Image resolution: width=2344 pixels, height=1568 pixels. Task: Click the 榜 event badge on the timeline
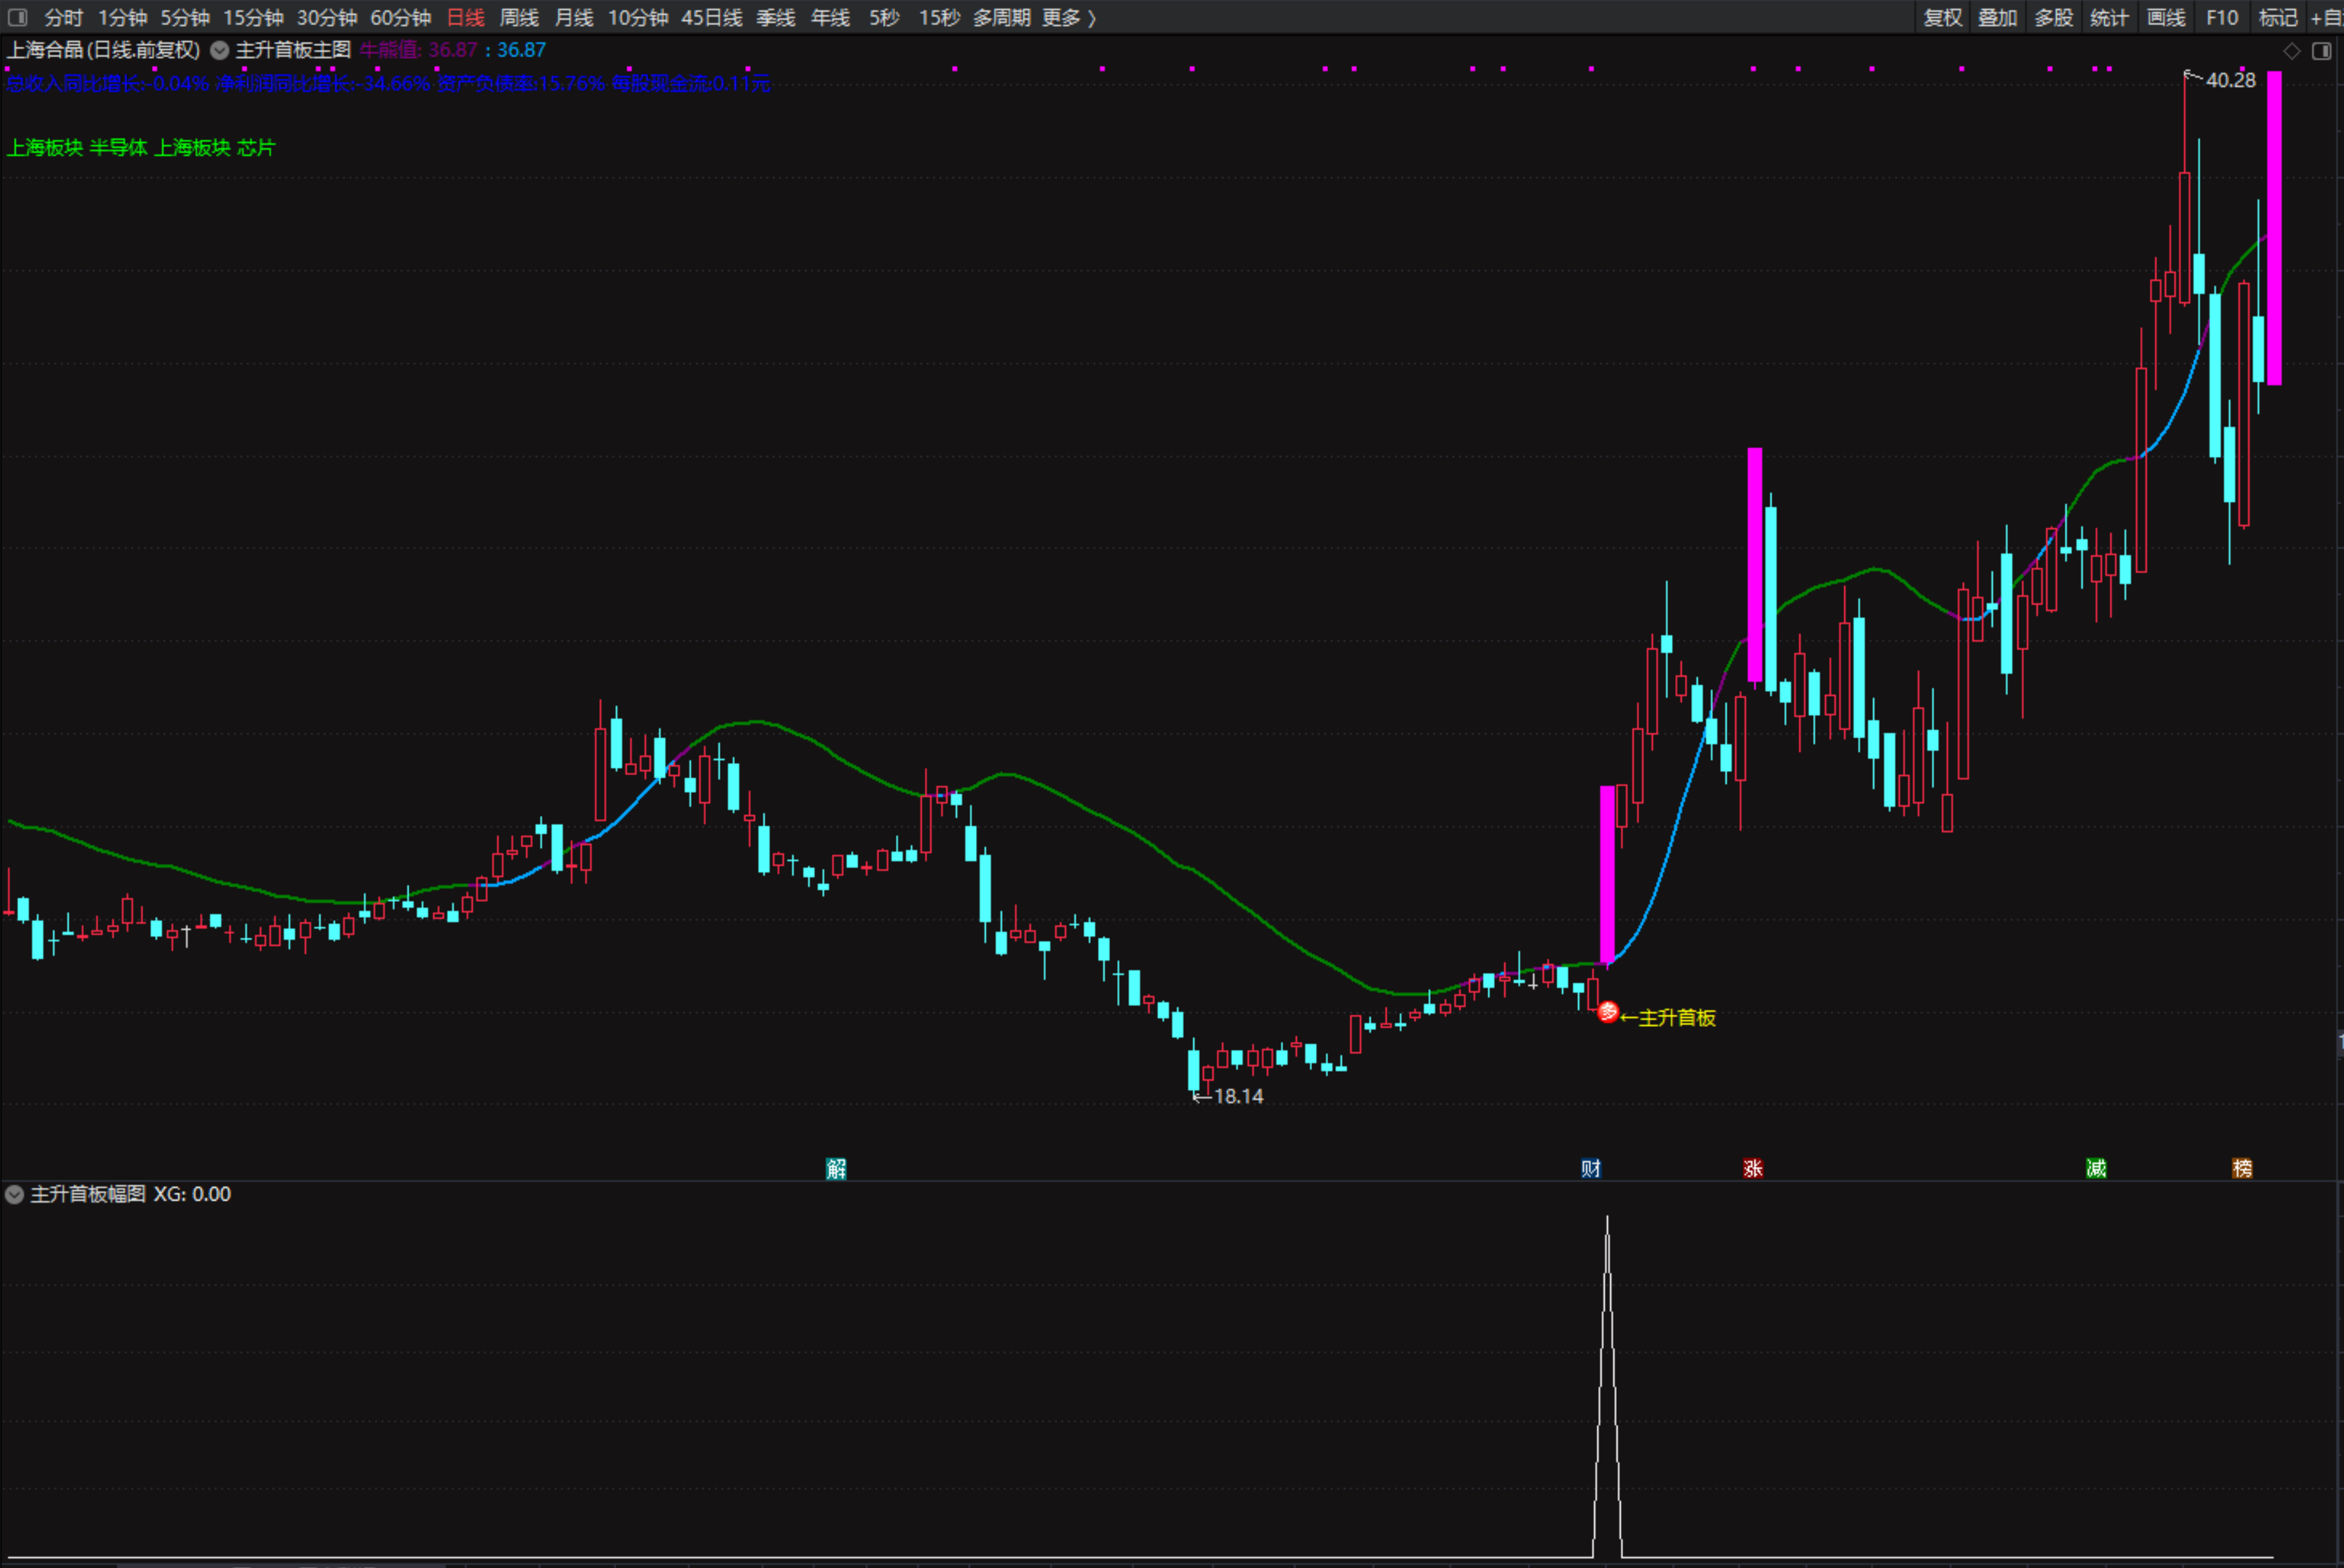coord(2242,1168)
